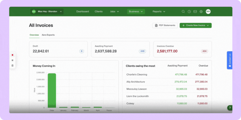Click the green help question mark button
This screenshot has height=120, width=241.
pyautogui.click(x=230, y=108)
